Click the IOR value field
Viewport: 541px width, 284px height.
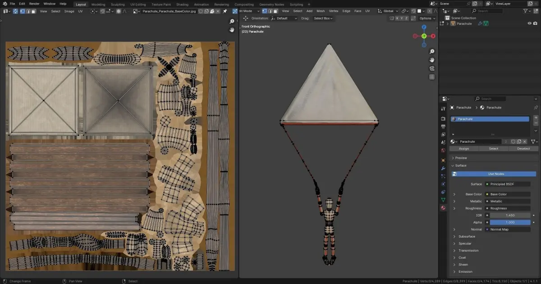pos(510,215)
